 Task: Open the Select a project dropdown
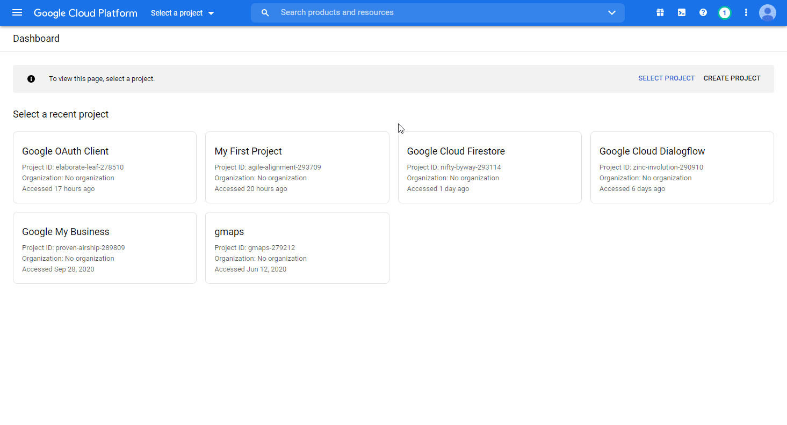pyautogui.click(x=182, y=12)
